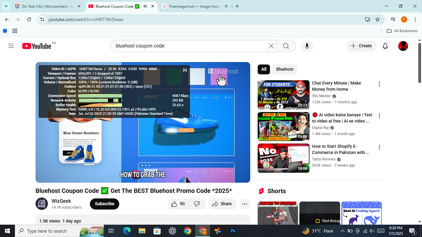Viewport: 422px width, 237px height.
Task: Open install app icon in address bar
Action: coord(367,19)
